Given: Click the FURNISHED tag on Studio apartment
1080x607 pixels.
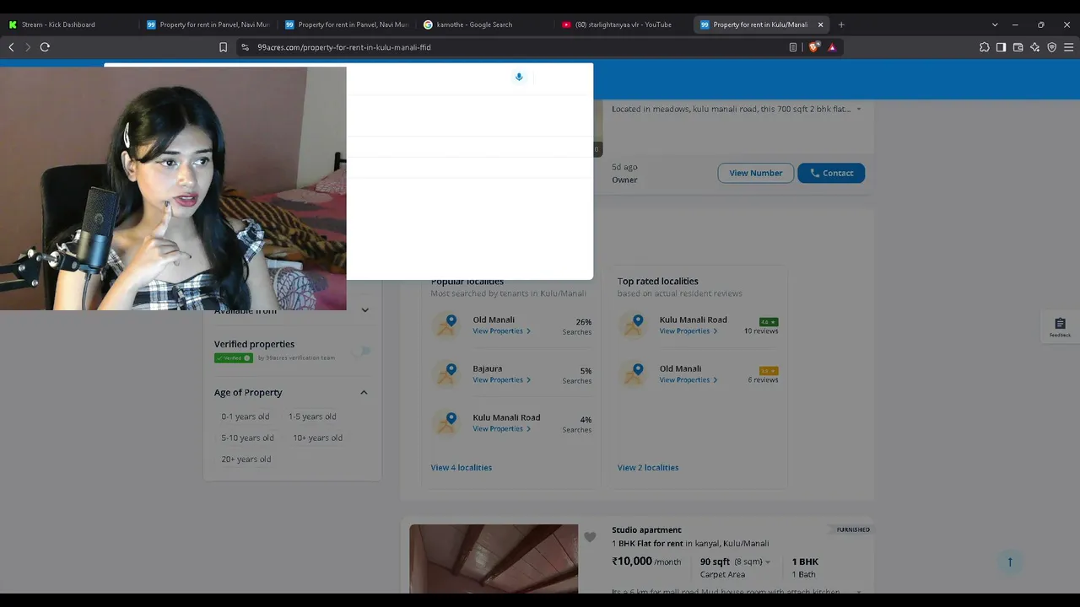Looking at the screenshot, I should pyautogui.click(x=853, y=529).
